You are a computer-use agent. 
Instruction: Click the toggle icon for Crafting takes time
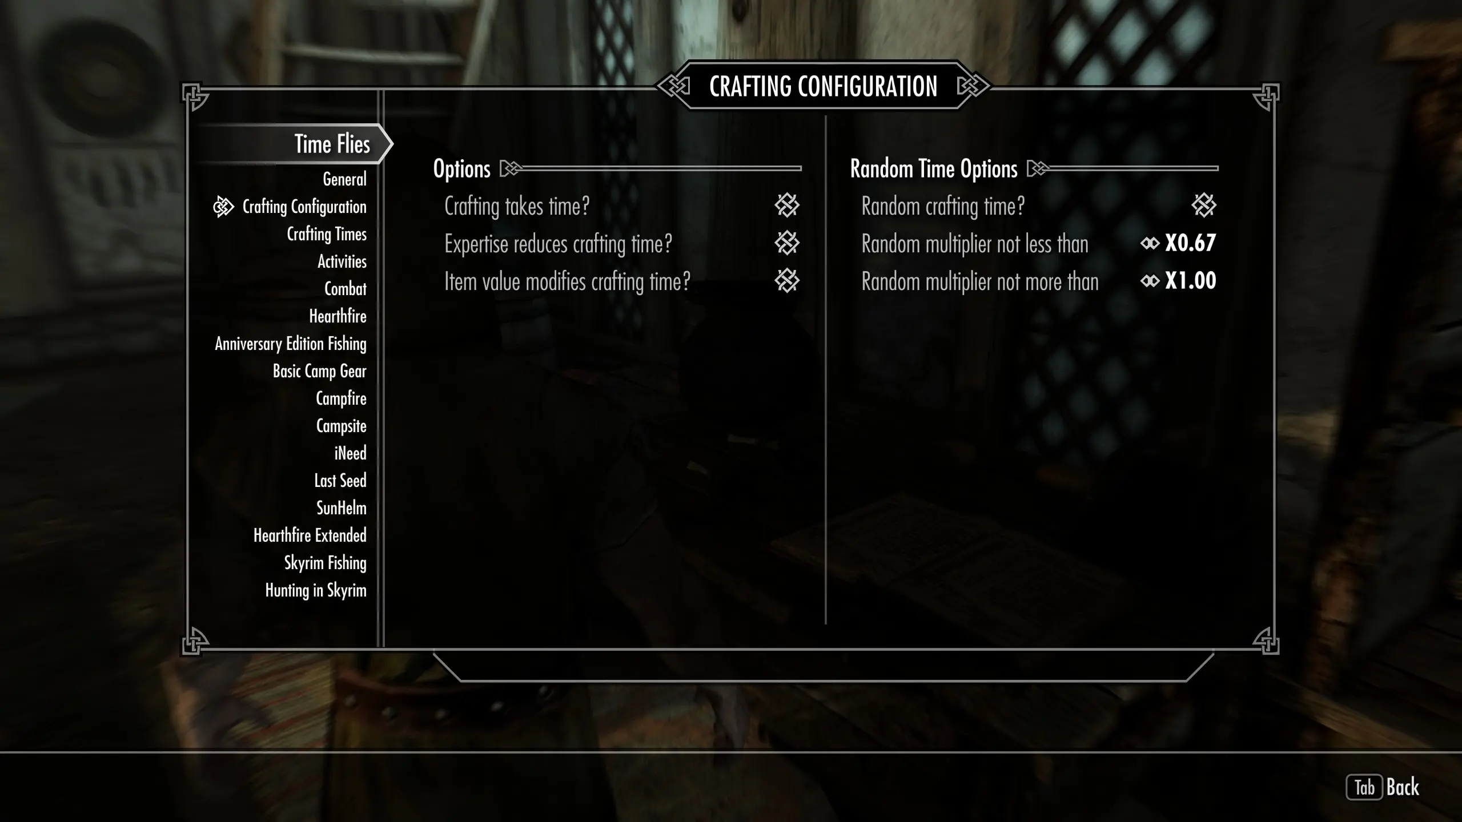point(787,205)
